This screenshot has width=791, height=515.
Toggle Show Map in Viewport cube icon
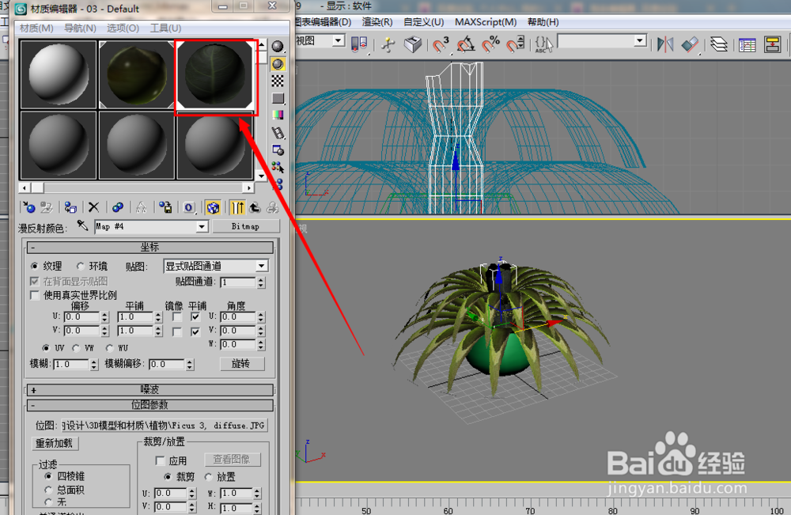point(213,207)
